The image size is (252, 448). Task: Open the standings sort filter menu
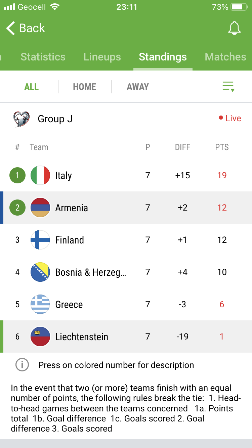pos(228,87)
